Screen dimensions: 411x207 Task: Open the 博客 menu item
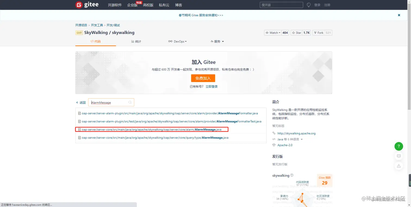tap(179, 5)
